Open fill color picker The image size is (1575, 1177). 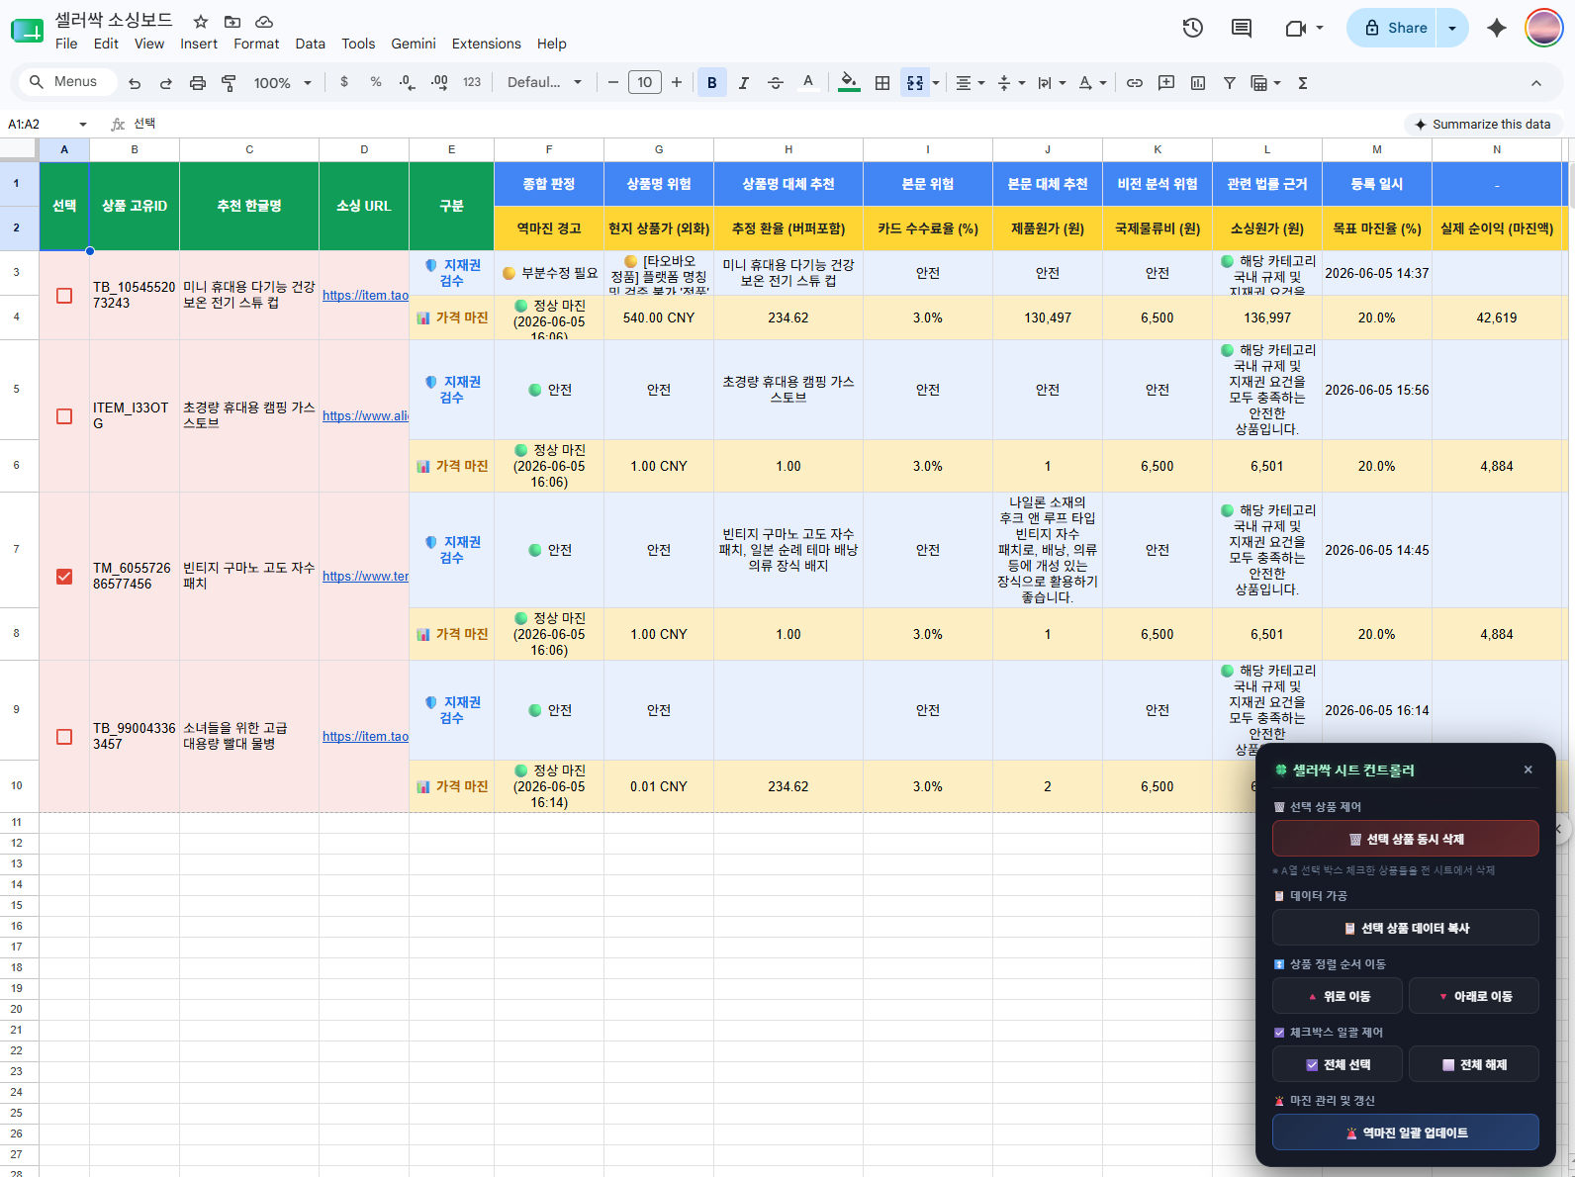pos(849,83)
